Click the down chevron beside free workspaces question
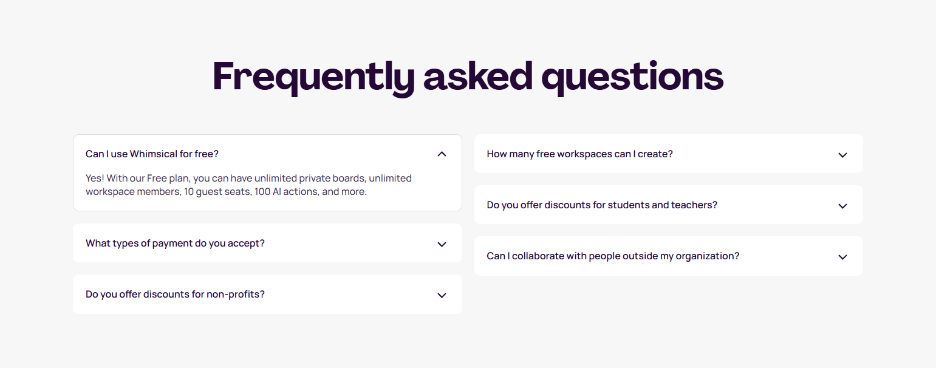Screen dimensions: 936x368 843,155
